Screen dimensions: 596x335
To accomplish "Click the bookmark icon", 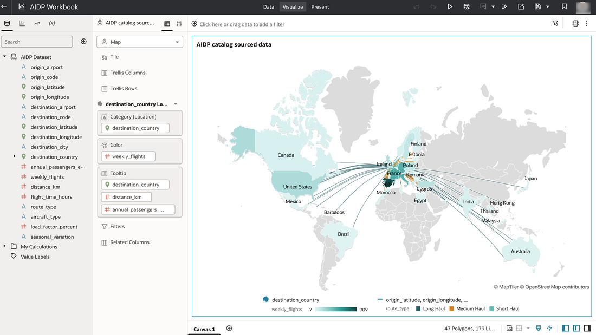I will point(564,7).
